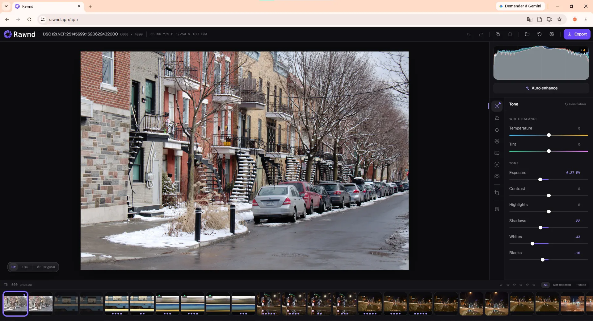Click the Exposure slider handle
593x321 pixels.
[540, 179]
